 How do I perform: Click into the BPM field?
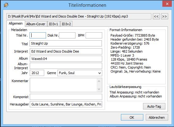(94, 35)
